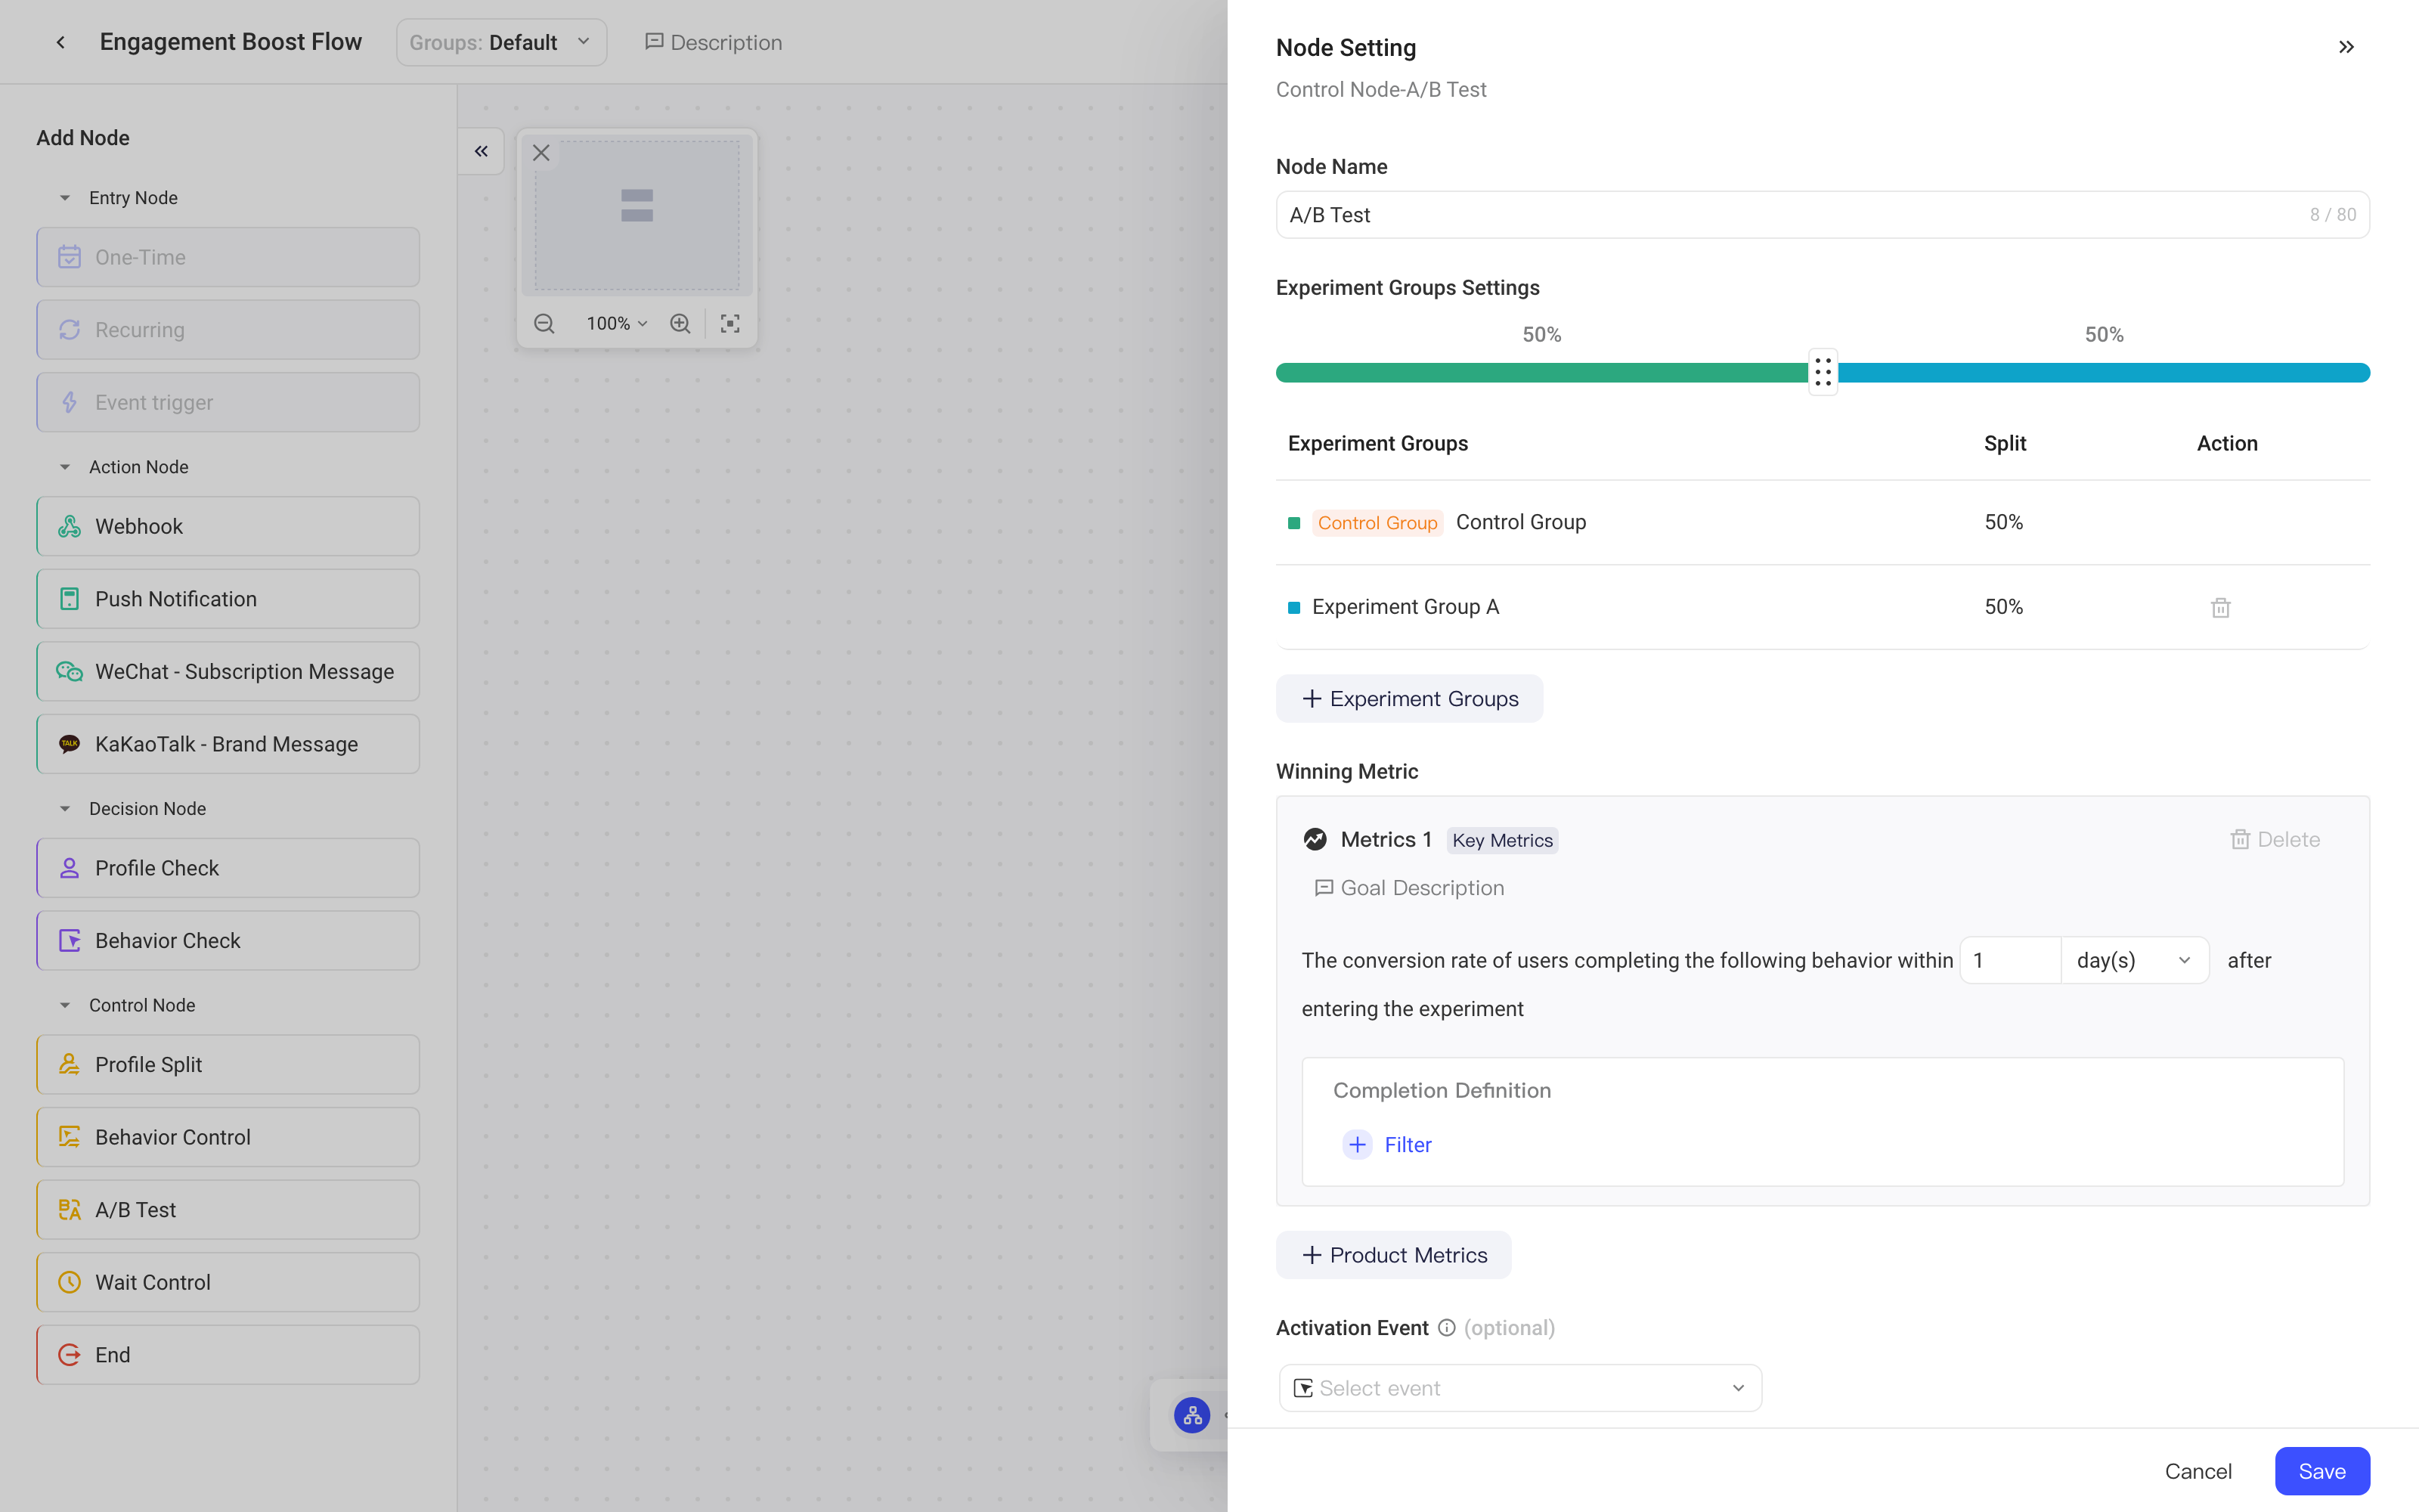This screenshot has height=1512, width=2419.
Task: Open the hierarchy floating button
Action: pyautogui.click(x=1191, y=1415)
